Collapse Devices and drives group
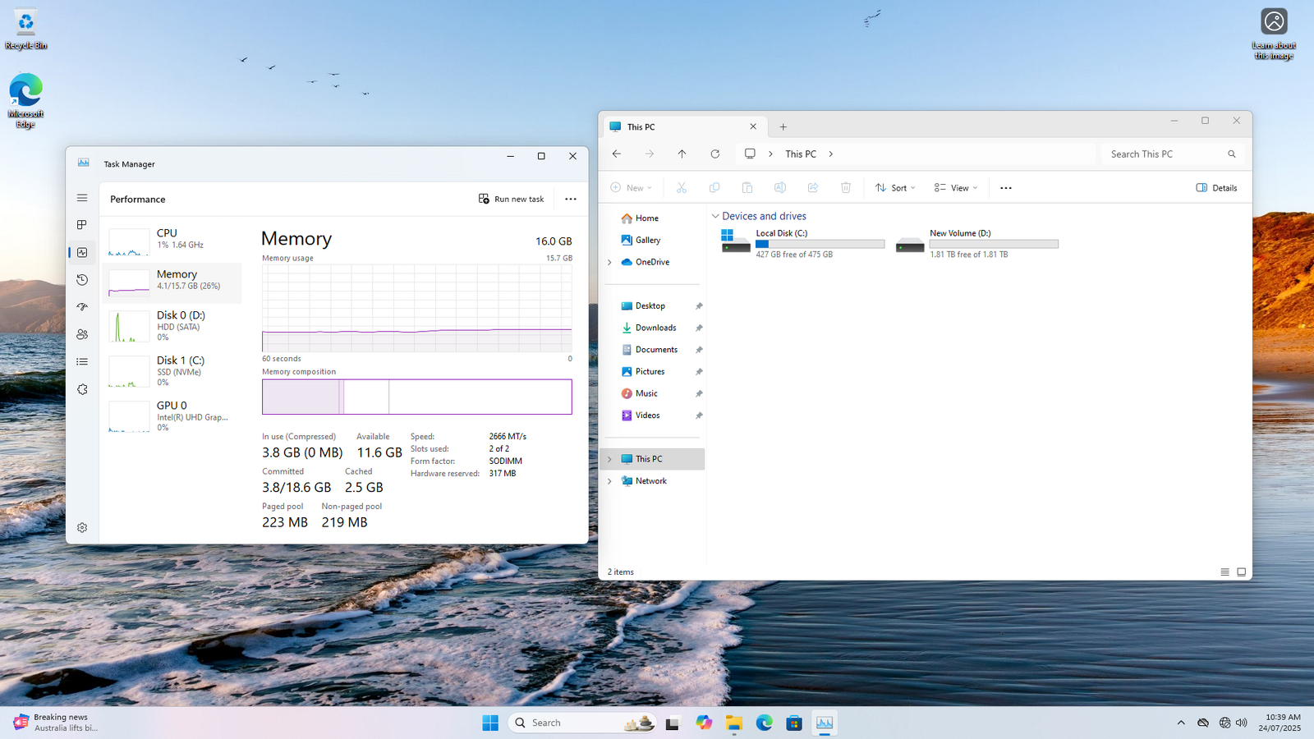The image size is (1314, 739). (715, 216)
